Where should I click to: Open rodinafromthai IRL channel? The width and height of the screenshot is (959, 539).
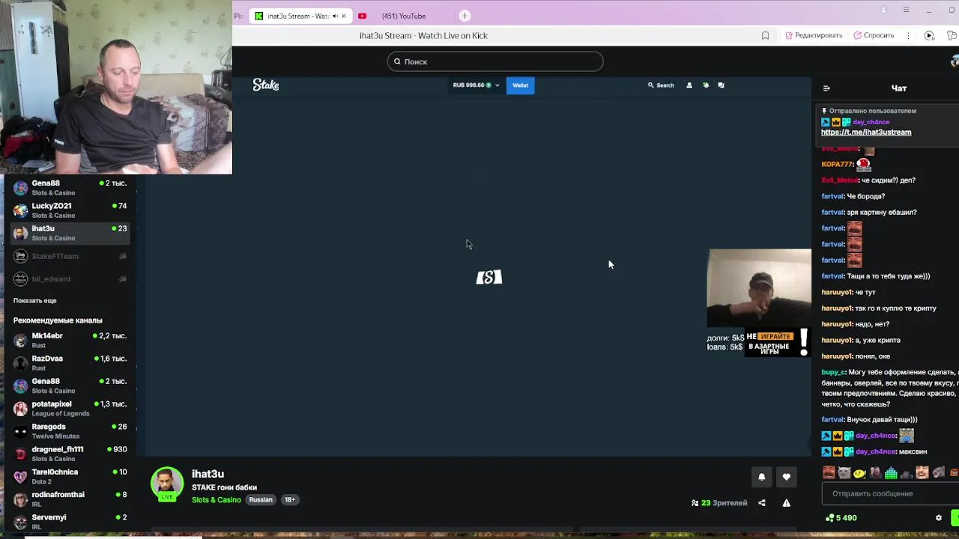(x=71, y=499)
